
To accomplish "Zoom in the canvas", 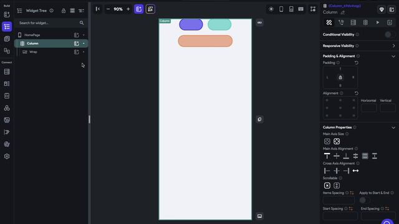I will 128,9.
